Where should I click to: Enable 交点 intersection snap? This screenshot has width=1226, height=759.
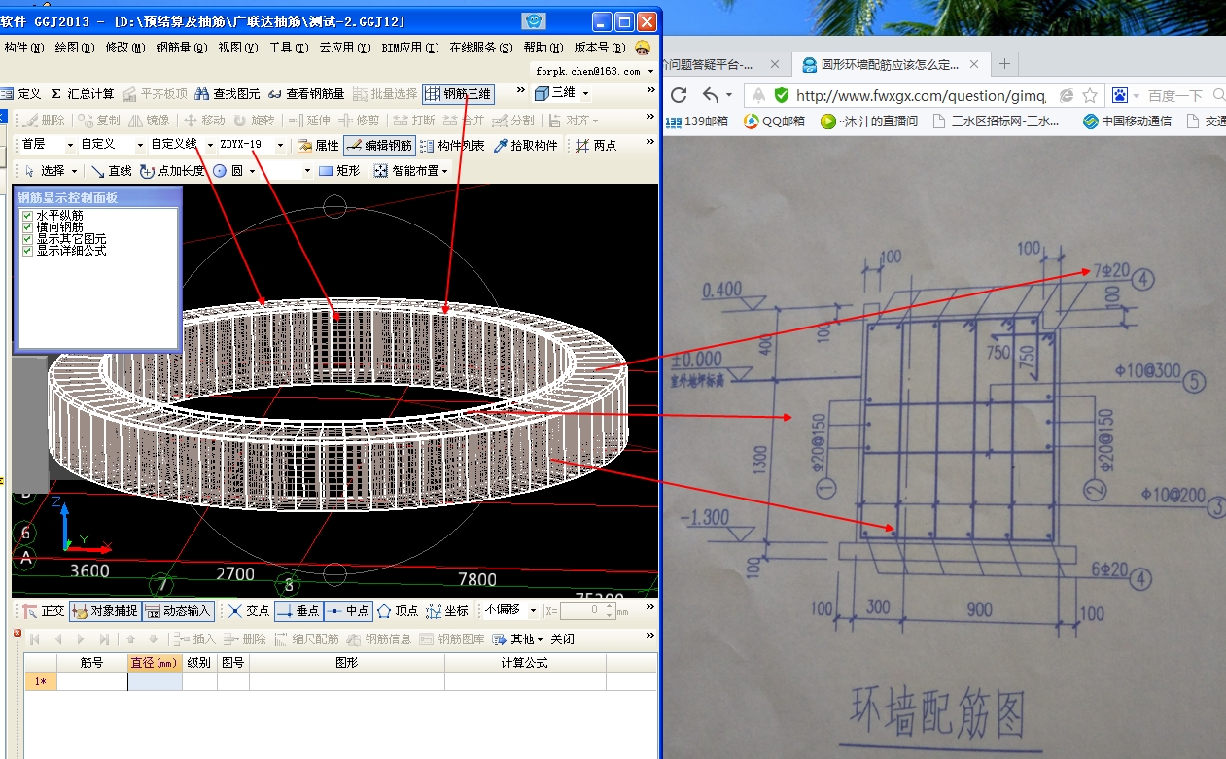point(248,610)
